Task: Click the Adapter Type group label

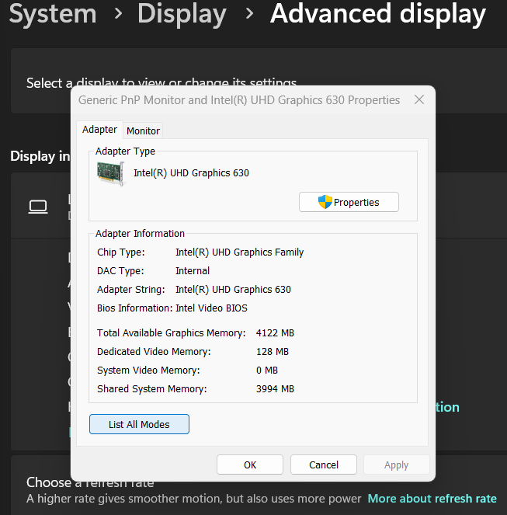Action: tap(125, 151)
